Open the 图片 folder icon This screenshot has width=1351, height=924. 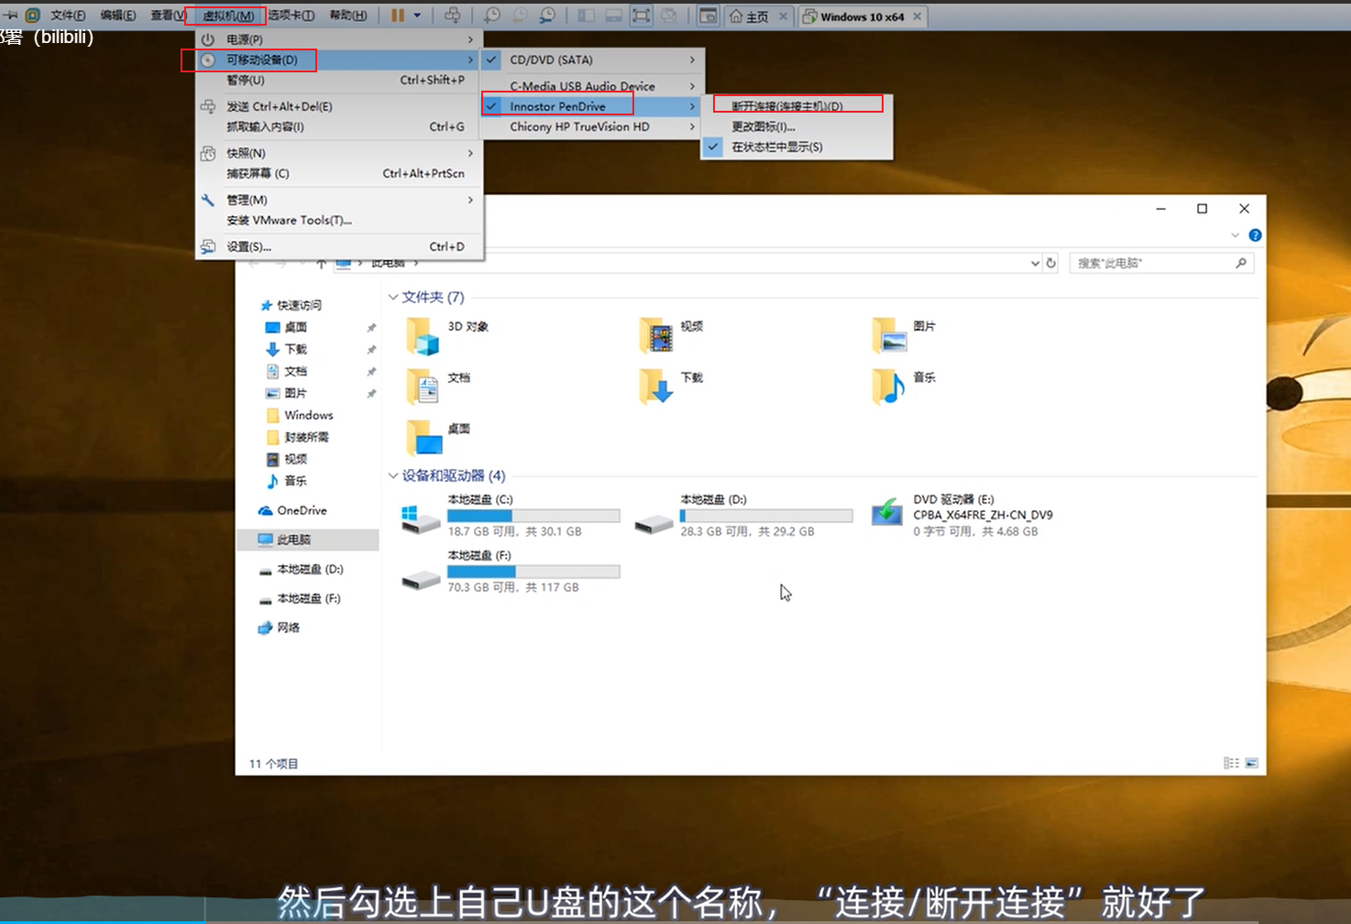coord(889,336)
